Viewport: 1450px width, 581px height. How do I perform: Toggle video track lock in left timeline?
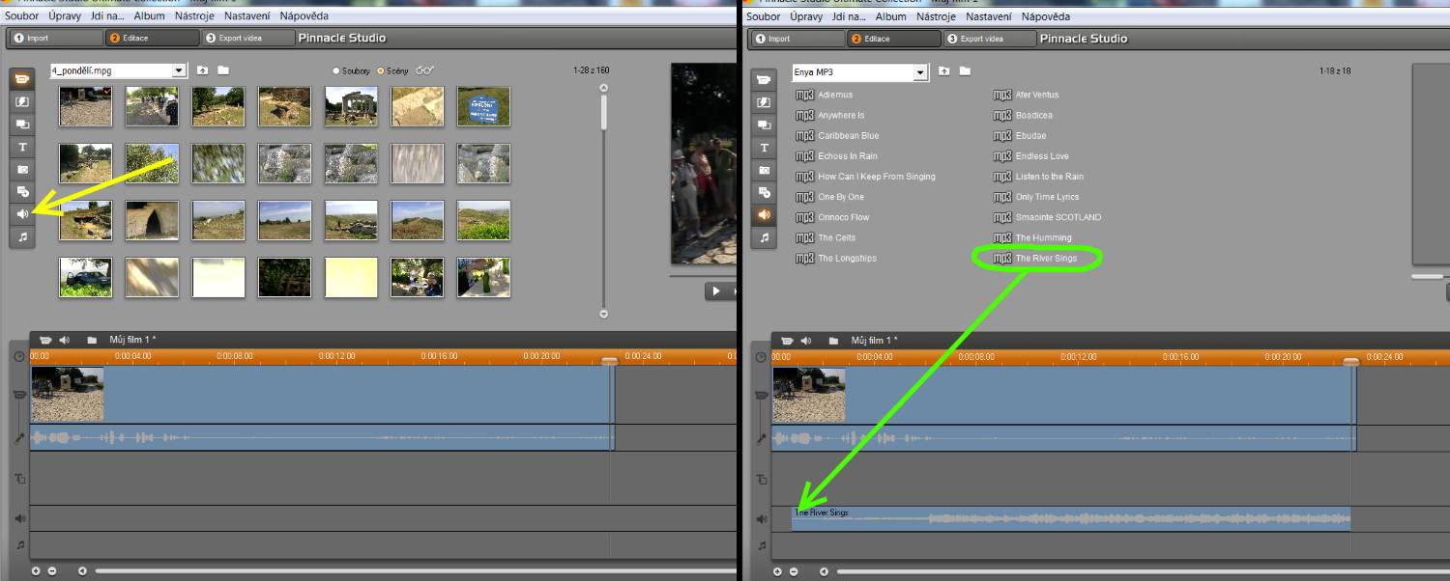pos(19,395)
